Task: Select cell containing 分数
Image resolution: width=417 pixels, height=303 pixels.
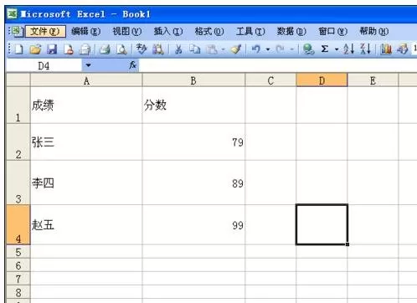Action: pos(193,105)
